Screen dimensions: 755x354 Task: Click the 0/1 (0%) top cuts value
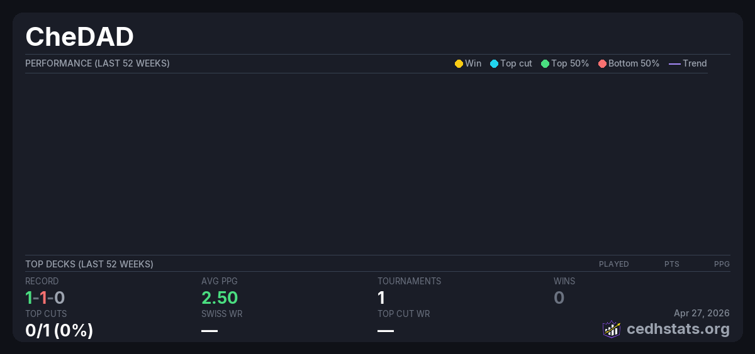pos(59,330)
